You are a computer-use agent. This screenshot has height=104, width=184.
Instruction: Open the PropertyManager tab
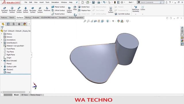[x=8, y=24]
